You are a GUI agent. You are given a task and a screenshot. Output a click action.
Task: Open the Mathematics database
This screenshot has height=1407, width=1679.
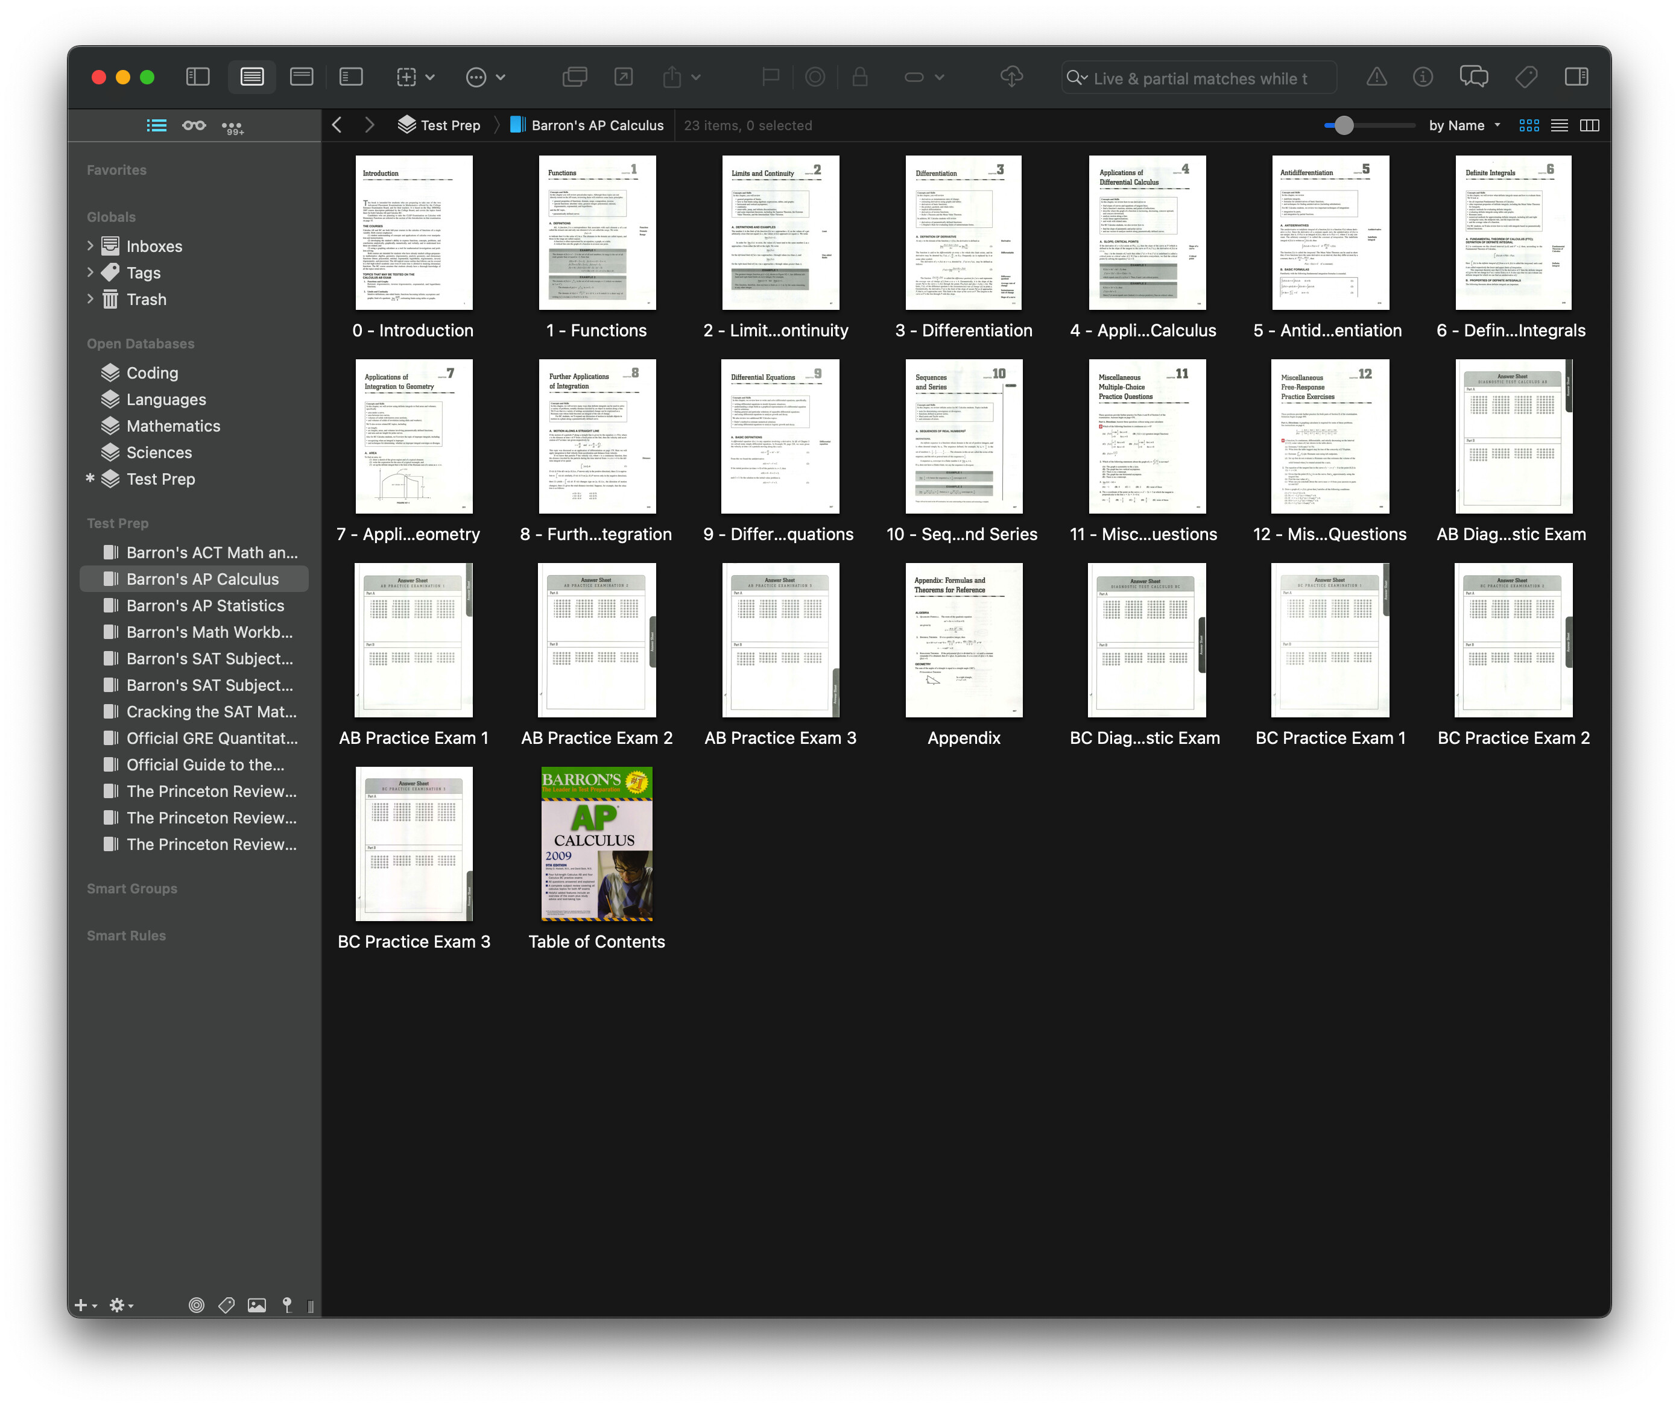(x=172, y=426)
